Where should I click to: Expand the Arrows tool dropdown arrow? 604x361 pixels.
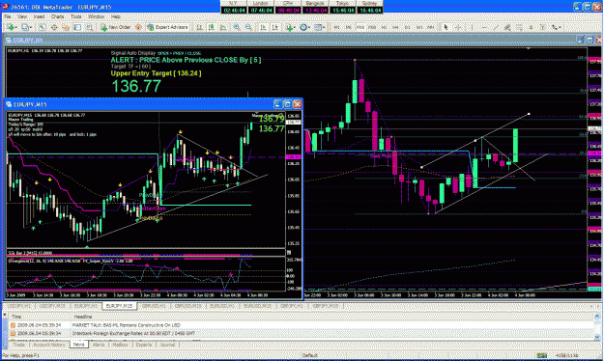click(x=560, y=27)
